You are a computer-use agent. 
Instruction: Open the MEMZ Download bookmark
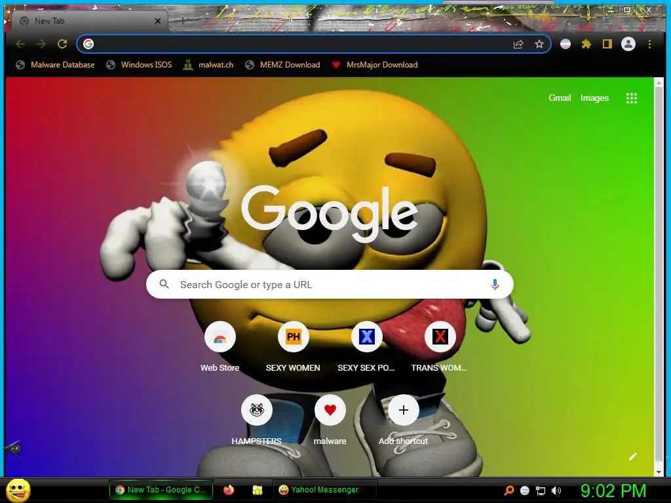coord(282,65)
